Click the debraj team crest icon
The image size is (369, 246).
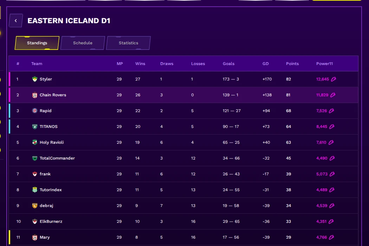(x=34, y=206)
